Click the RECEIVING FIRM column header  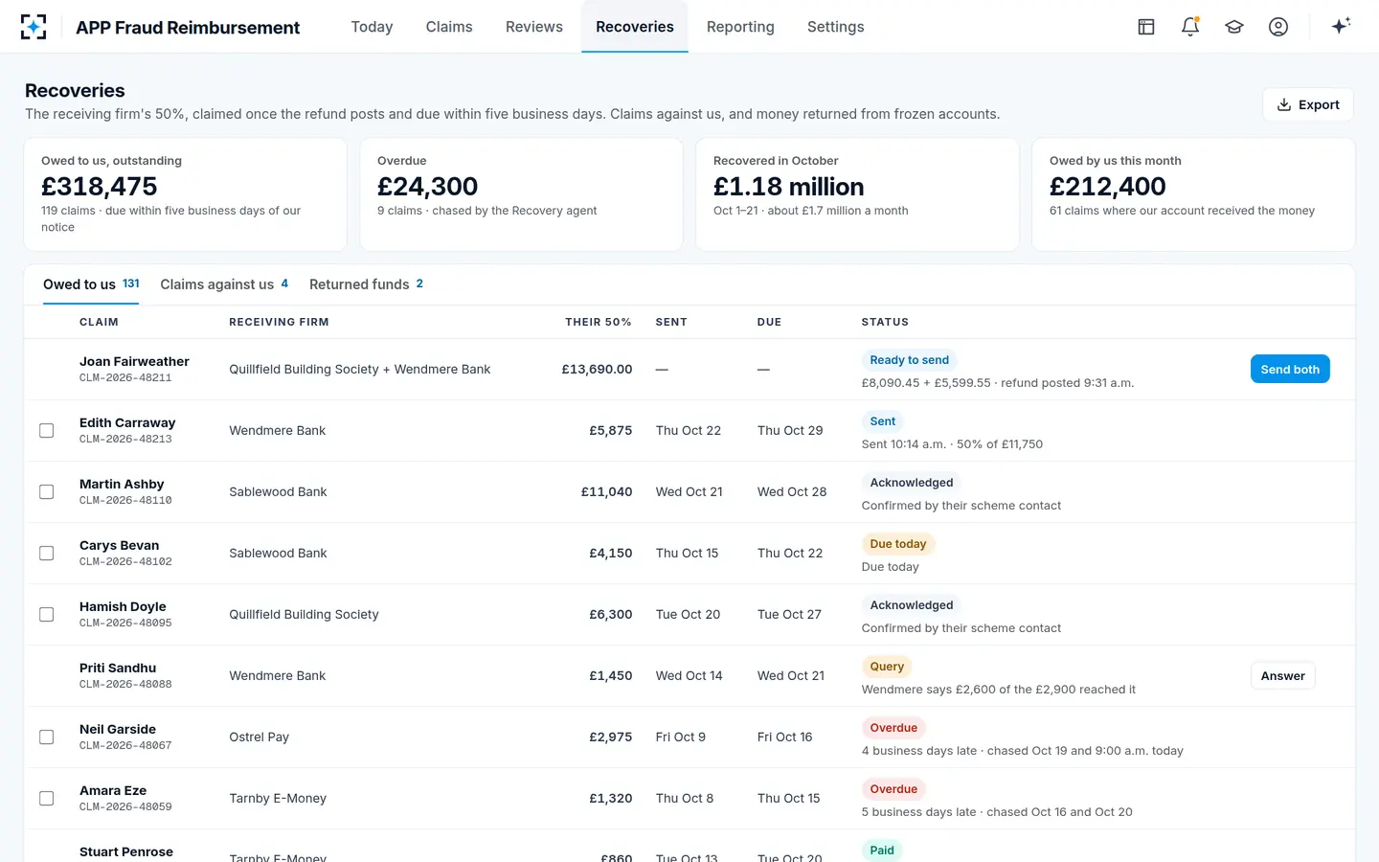[279, 323]
